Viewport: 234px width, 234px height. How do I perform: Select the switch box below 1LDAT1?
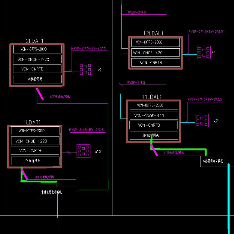[x=58, y=193]
